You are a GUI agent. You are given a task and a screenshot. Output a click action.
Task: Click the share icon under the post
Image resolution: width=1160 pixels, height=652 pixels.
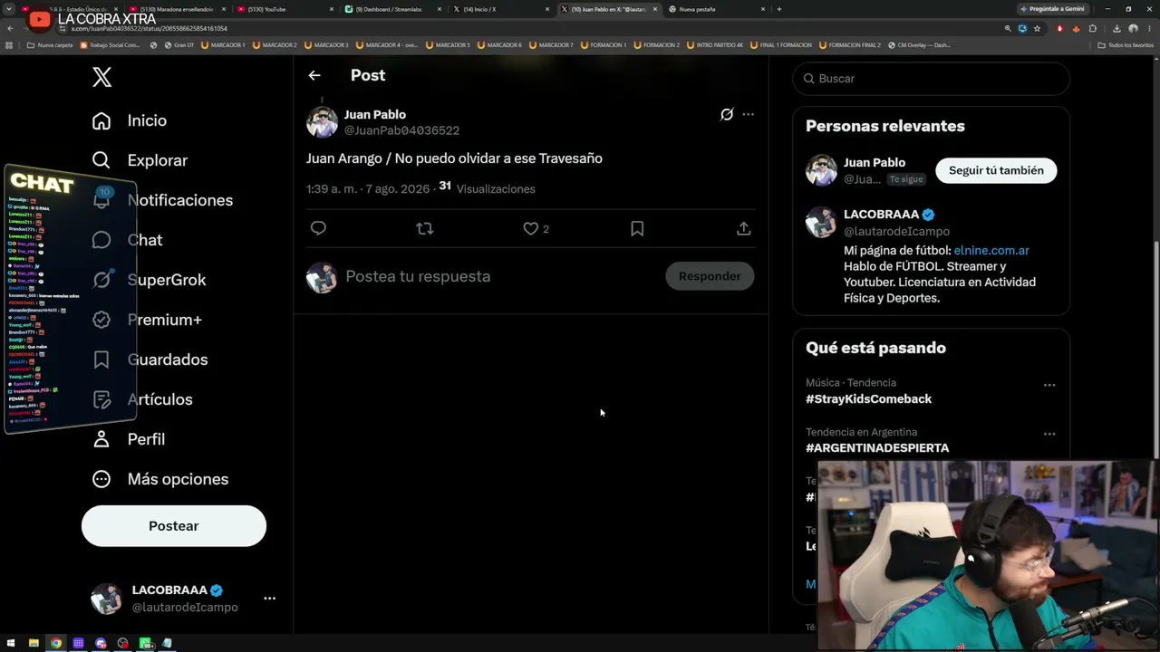(744, 228)
